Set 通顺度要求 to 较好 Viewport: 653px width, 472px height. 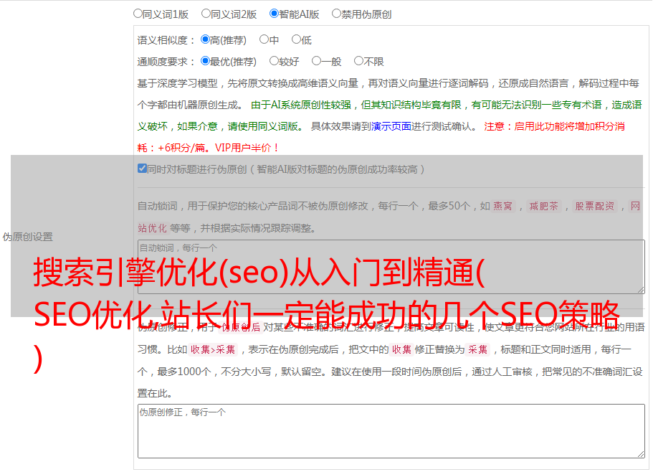tap(274, 61)
